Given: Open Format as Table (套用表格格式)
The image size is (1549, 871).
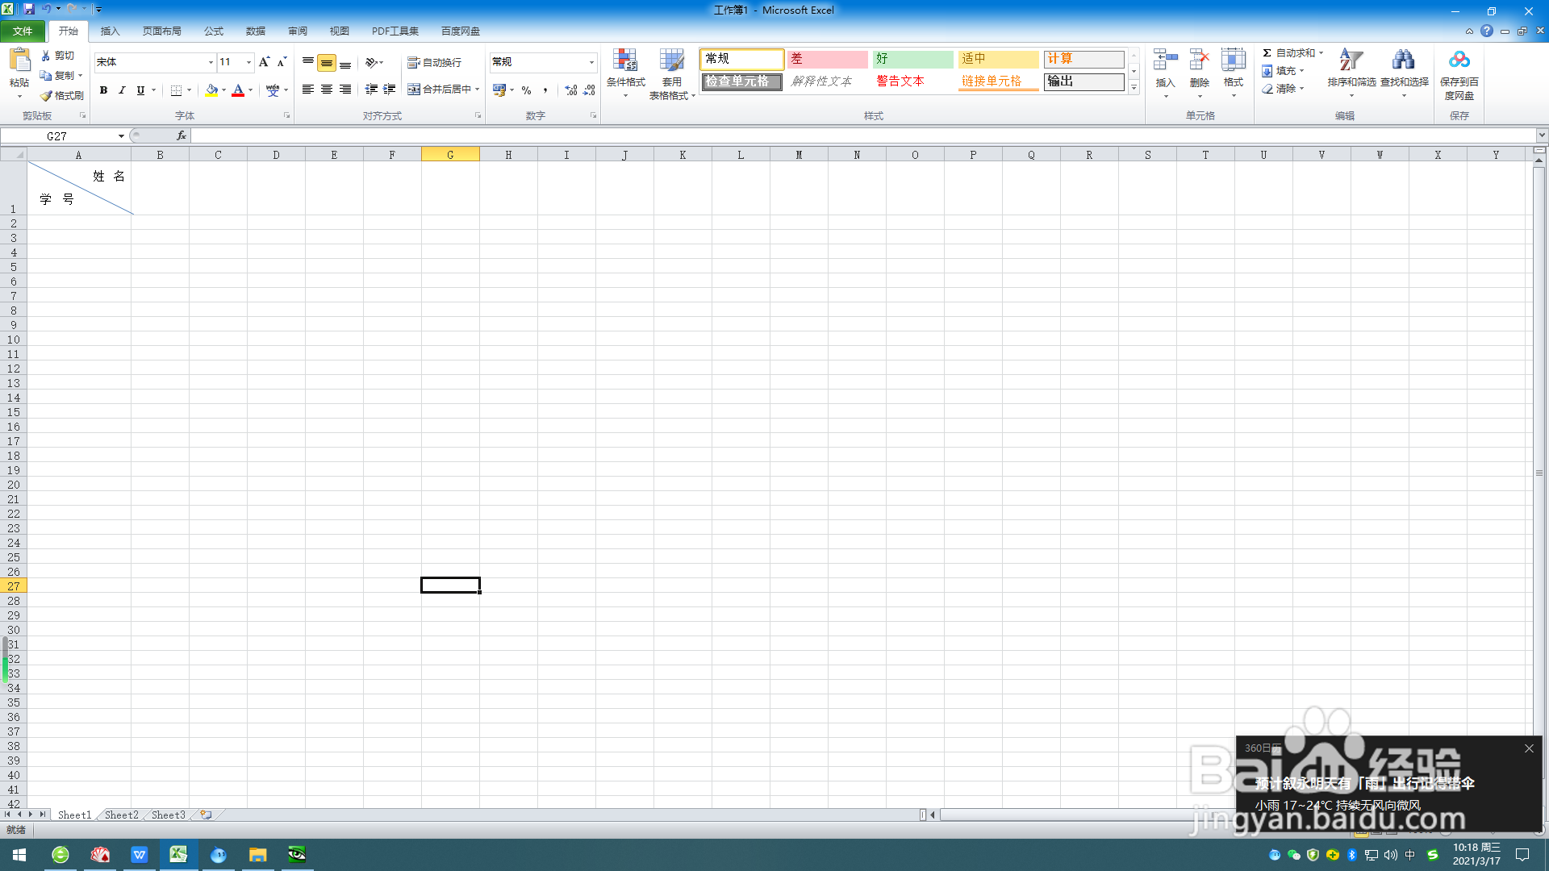Looking at the screenshot, I should click(x=671, y=73).
